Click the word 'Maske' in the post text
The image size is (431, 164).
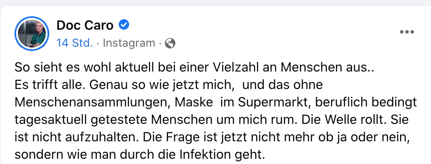[194, 102]
